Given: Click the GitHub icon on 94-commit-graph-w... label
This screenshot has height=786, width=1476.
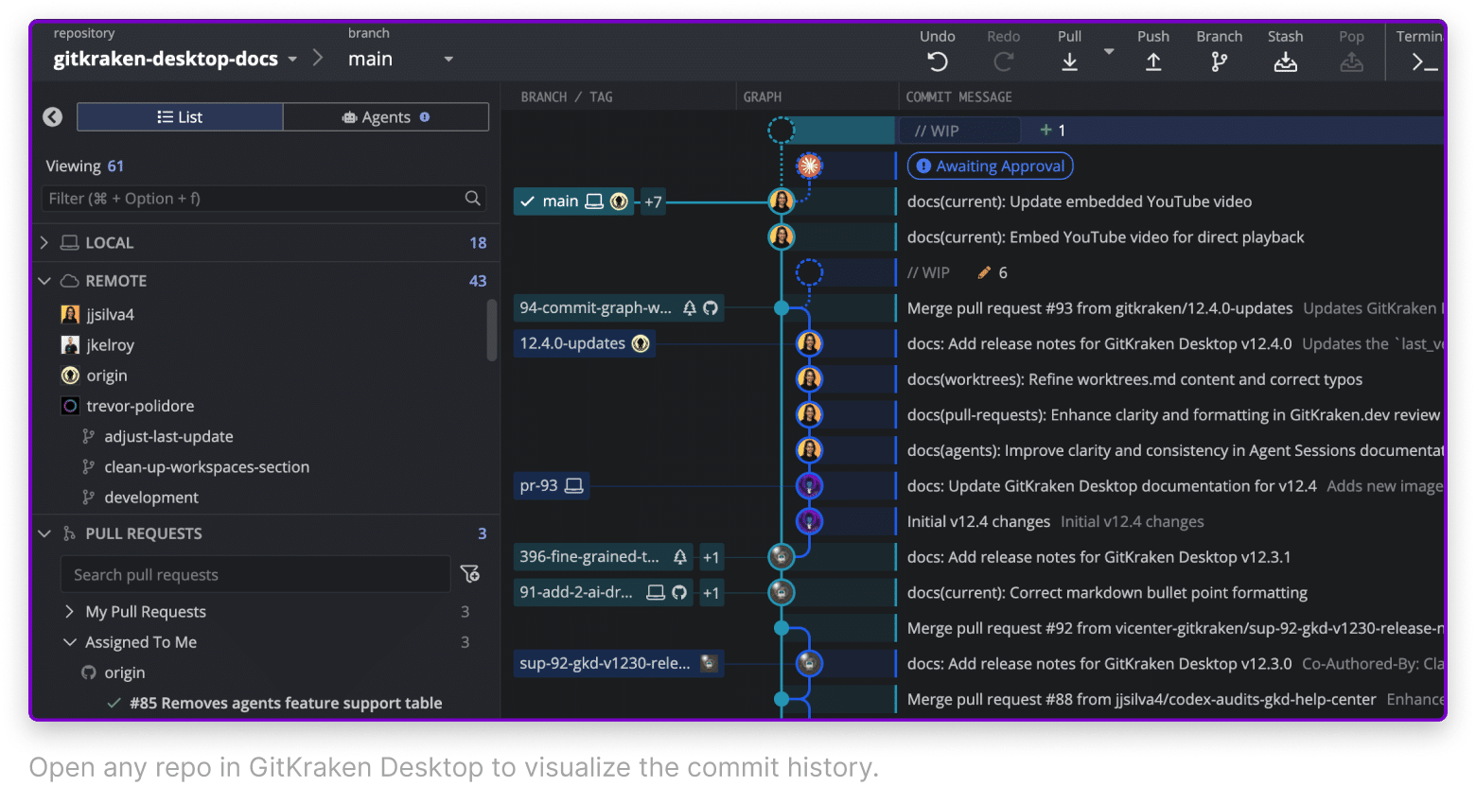Looking at the screenshot, I should [x=711, y=308].
